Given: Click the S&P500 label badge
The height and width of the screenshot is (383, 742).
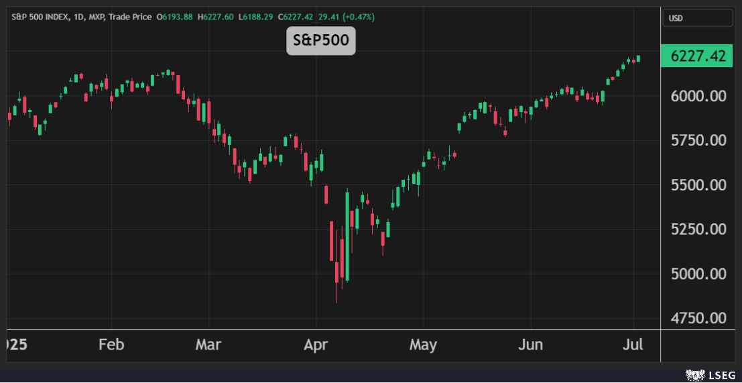Looking at the screenshot, I should (320, 41).
